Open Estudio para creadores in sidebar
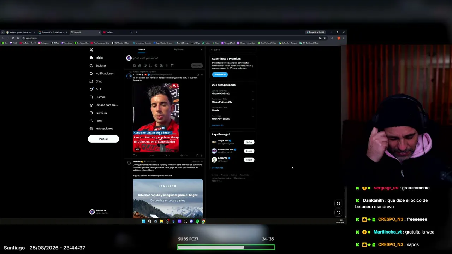Viewport: 452px width, 254px height. [x=103, y=105]
